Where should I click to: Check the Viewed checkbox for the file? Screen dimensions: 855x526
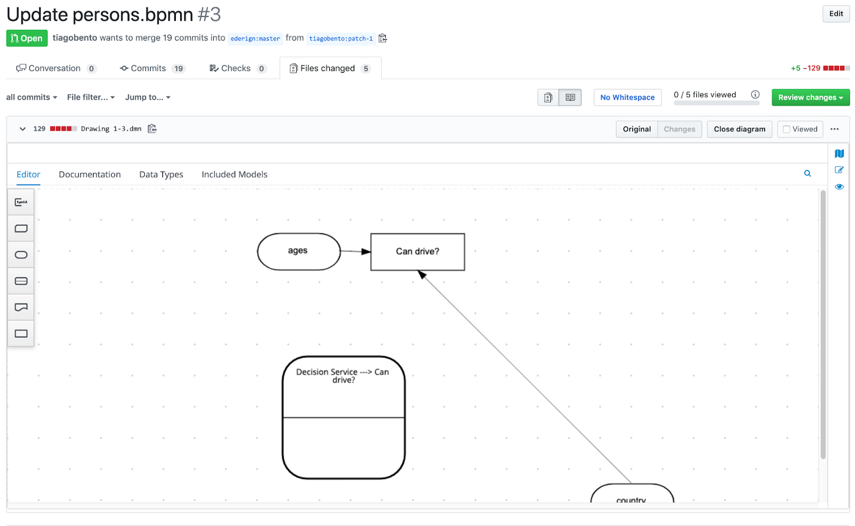[x=787, y=130]
